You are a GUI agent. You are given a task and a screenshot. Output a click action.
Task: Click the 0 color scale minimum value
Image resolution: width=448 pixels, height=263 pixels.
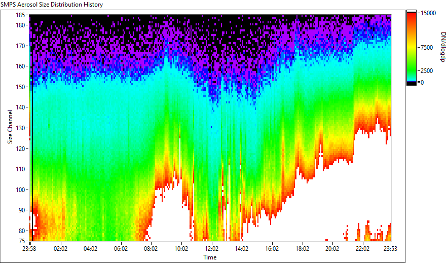pyautogui.click(x=422, y=83)
